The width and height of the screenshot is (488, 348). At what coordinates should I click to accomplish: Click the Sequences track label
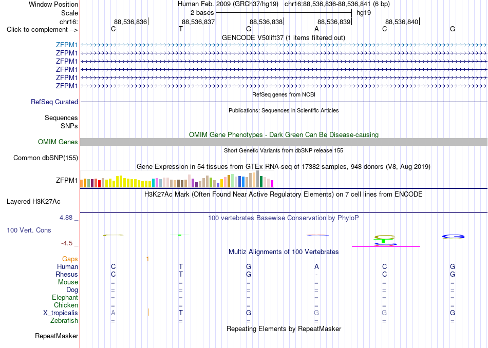click(x=61, y=118)
